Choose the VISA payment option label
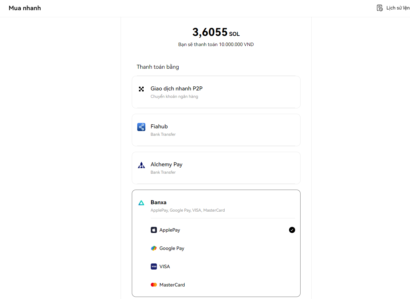 click(x=165, y=266)
